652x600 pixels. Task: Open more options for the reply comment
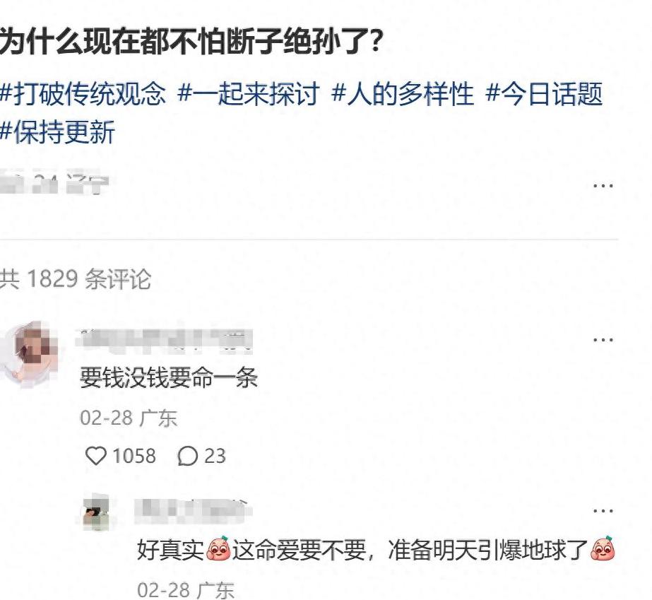(603, 510)
